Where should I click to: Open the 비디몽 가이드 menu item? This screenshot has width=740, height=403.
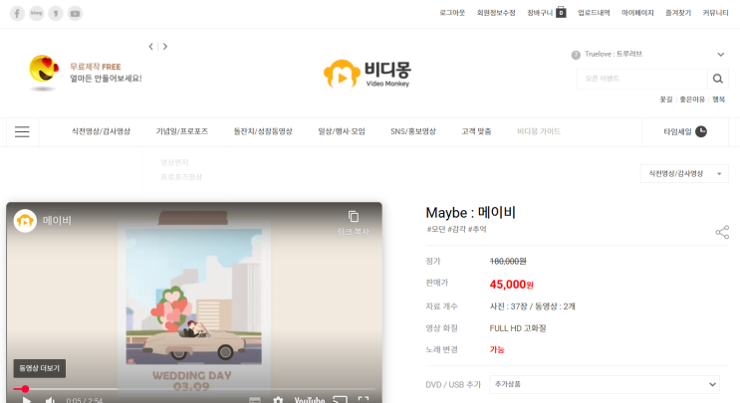point(539,131)
